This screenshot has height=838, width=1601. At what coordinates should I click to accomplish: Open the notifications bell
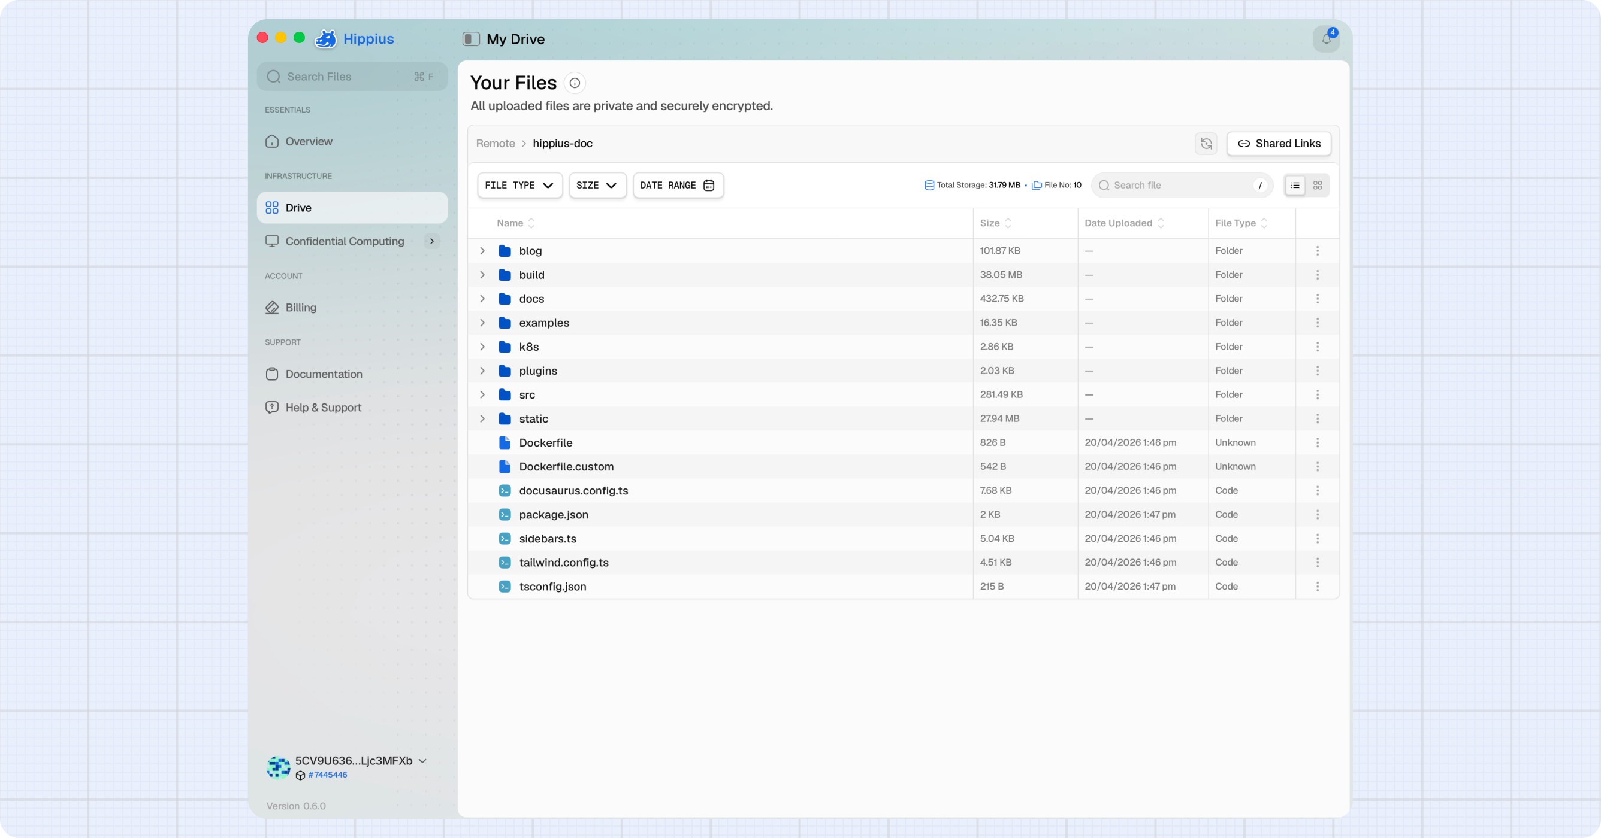point(1325,39)
